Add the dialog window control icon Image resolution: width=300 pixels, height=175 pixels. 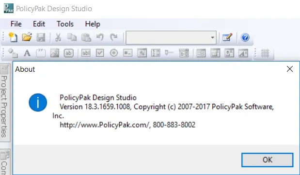142,53
